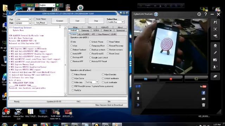Open YouCam surveillance camera icon
Screen dimensions: 225x126
click(215, 36)
